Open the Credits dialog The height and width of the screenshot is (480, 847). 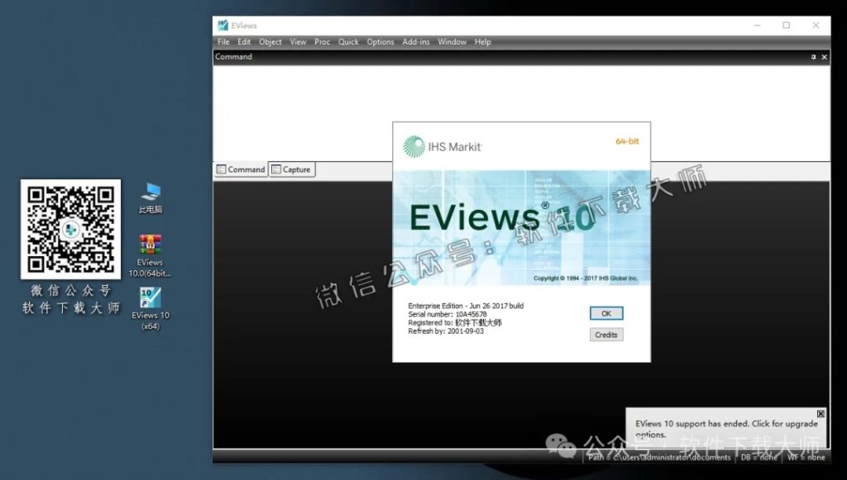coord(605,335)
